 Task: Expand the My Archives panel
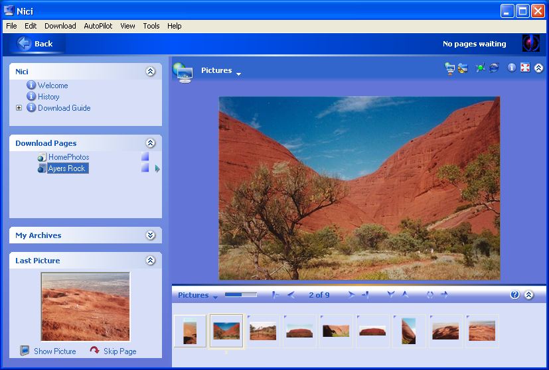(151, 235)
